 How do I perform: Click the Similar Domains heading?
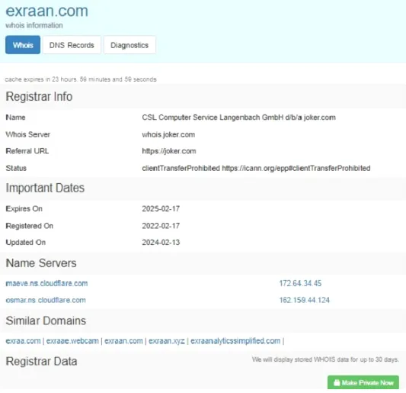pos(46,321)
